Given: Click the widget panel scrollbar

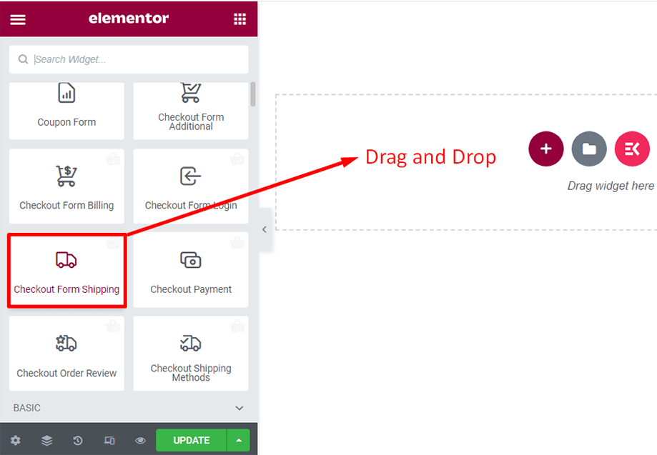Looking at the screenshot, I should pyautogui.click(x=252, y=94).
